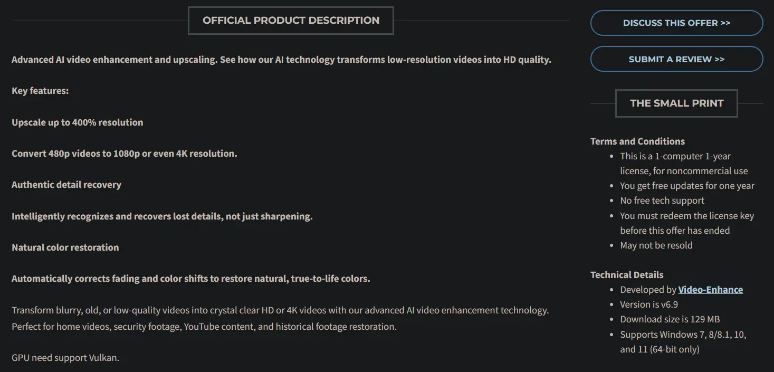
Task: Click the 'No free tech support' bullet
Action: (x=662, y=201)
